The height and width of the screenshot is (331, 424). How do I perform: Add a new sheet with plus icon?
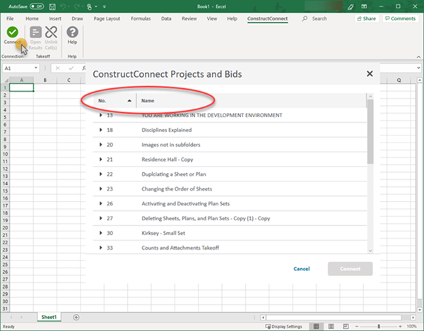(76, 317)
